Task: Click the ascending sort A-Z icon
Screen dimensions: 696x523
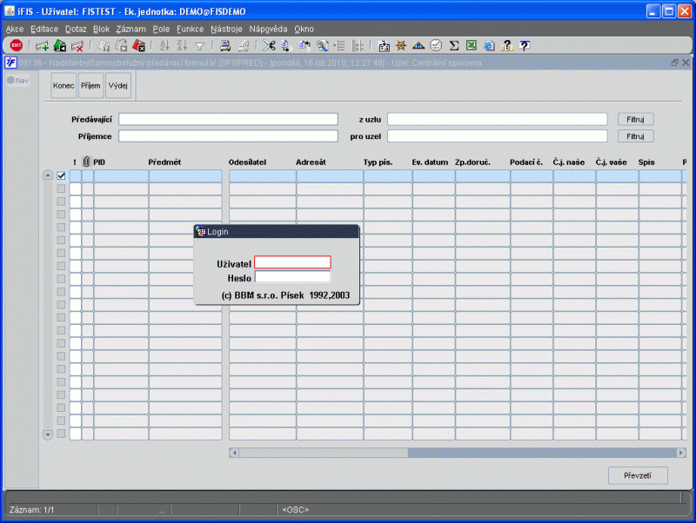Action: pyautogui.click(x=164, y=45)
